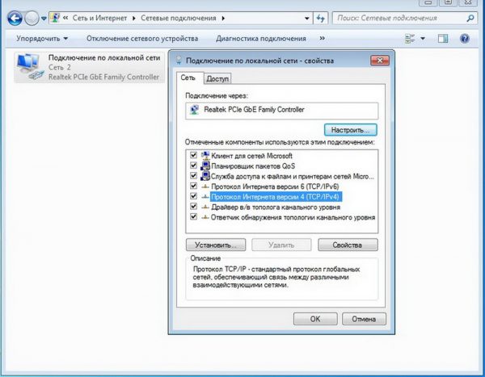The width and height of the screenshot is (485, 377).
Task: Confirm with the 'OK' button
Action: point(315,319)
